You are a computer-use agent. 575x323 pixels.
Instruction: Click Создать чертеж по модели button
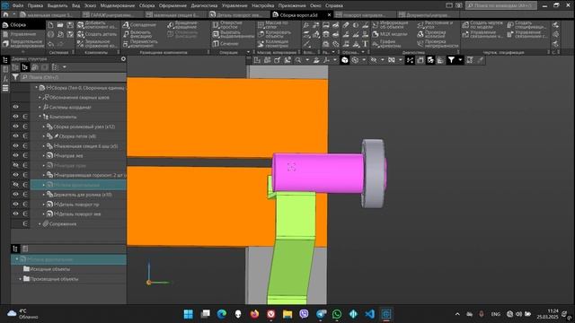coord(483,25)
